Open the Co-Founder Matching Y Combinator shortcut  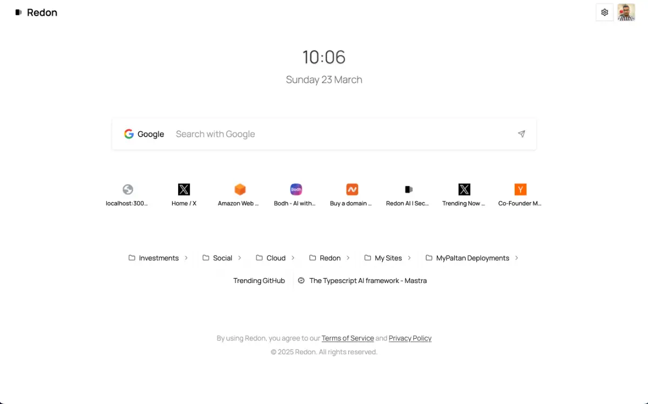click(x=520, y=195)
